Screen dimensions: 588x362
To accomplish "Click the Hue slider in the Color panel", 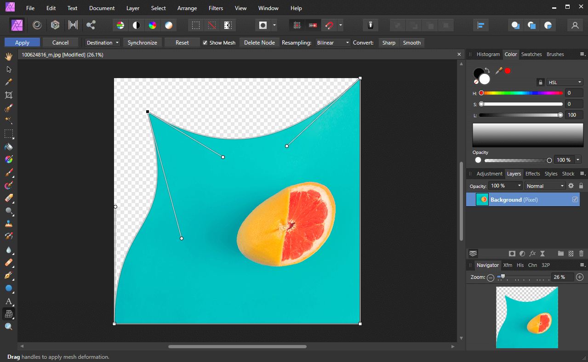I will coord(521,93).
